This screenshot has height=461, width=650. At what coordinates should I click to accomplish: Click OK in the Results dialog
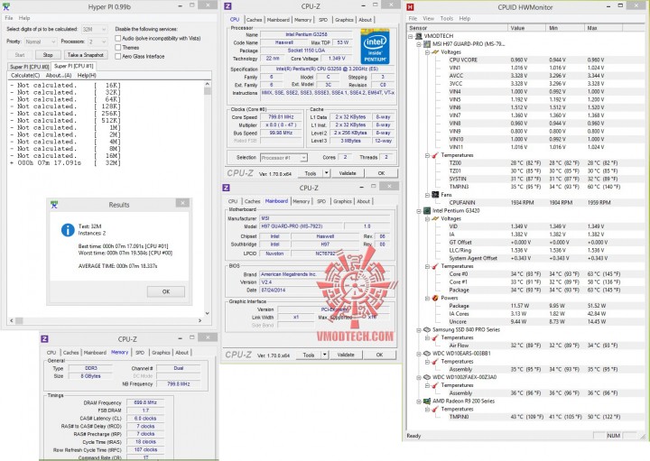[x=166, y=291]
